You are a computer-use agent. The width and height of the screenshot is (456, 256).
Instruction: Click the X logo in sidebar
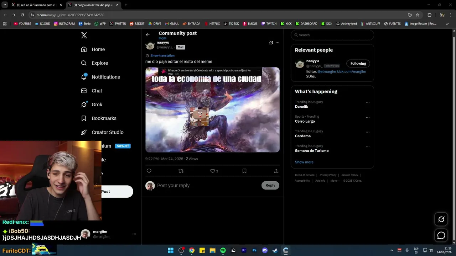(x=84, y=35)
